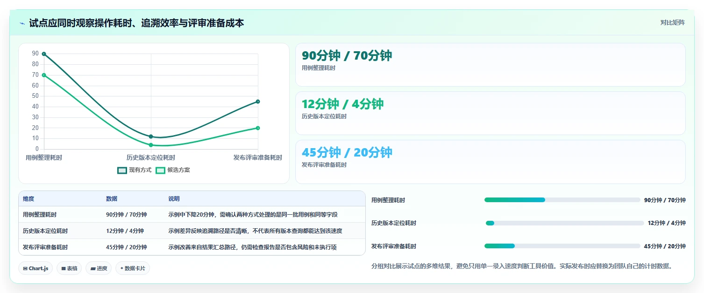Toggle 候选方案 legend swatch in chart
Image resolution: width=704 pixels, height=293 pixels.
tap(160, 170)
